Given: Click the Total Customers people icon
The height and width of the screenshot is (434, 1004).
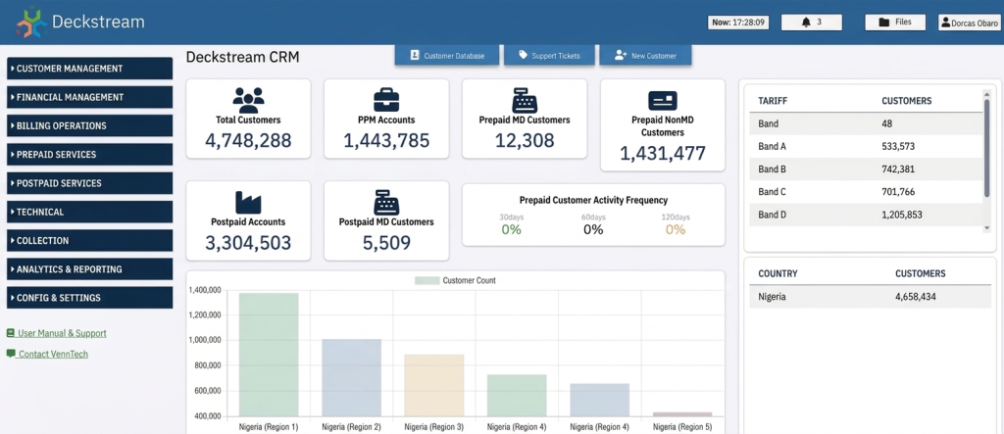Looking at the screenshot, I should coord(248,101).
